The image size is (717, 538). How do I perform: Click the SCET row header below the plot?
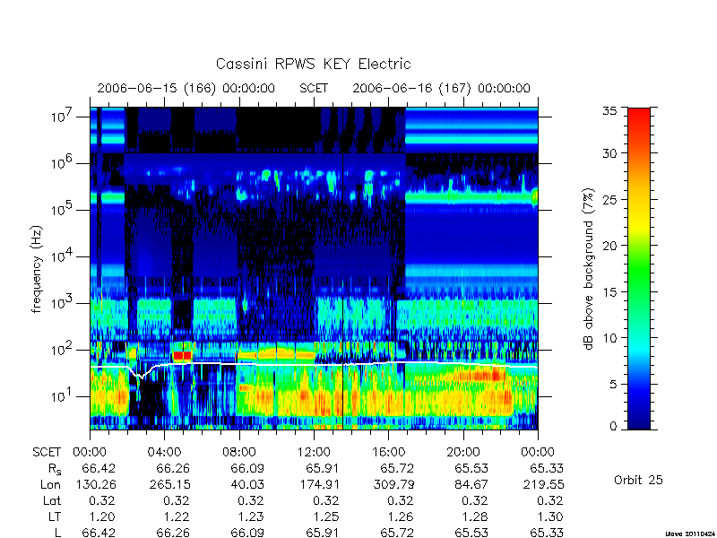pyautogui.click(x=47, y=452)
